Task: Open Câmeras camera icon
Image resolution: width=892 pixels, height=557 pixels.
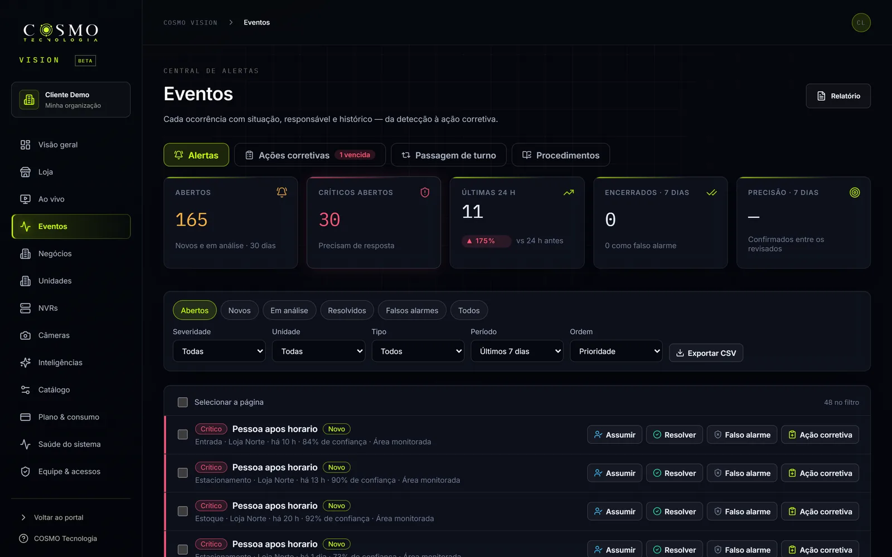Action: tap(25, 336)
